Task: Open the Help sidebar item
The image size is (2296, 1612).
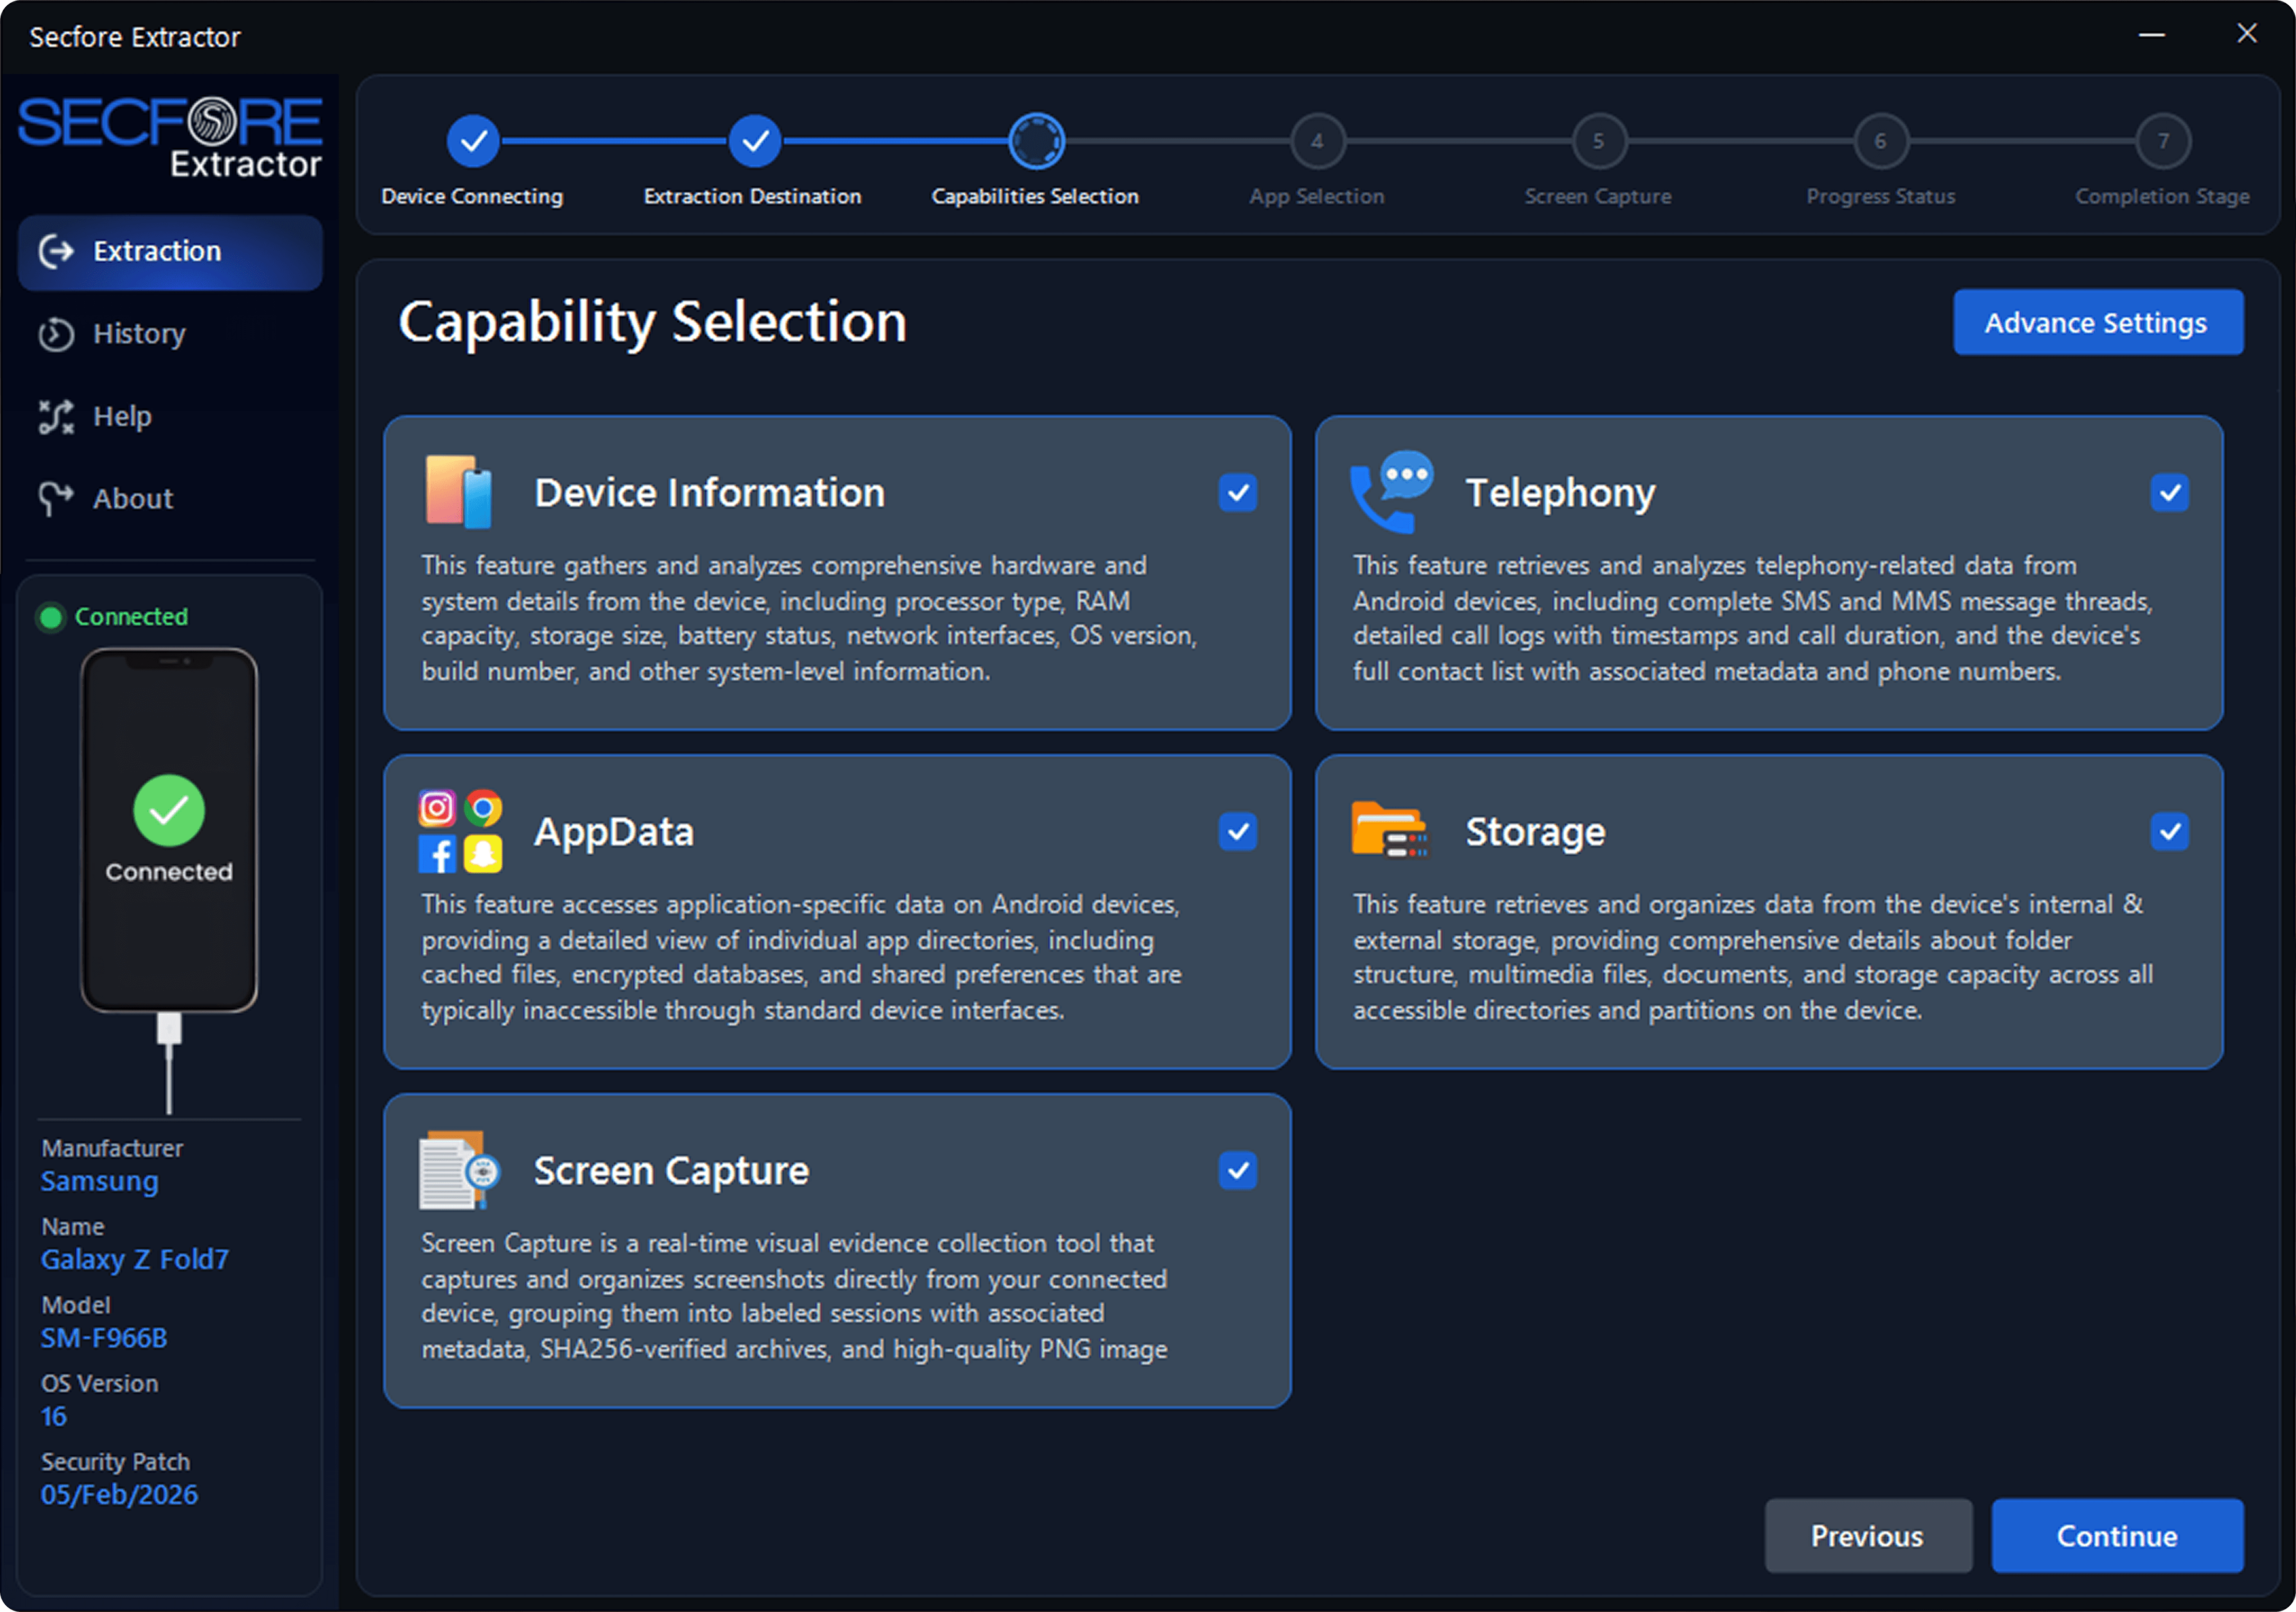Action: coord(121,416)
